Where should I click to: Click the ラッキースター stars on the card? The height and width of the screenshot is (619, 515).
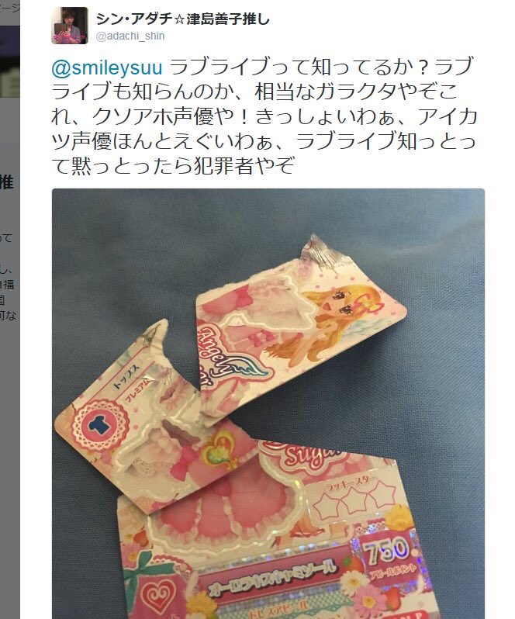[357, 500]
